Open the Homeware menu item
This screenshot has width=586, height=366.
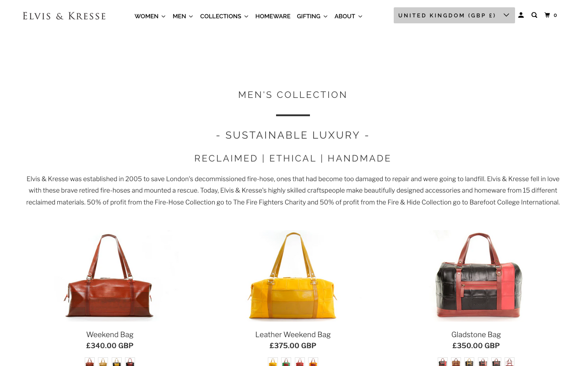pyautogui.click(x=273, y=16)
